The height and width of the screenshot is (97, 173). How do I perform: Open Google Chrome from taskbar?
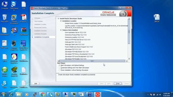click(43, 95)
